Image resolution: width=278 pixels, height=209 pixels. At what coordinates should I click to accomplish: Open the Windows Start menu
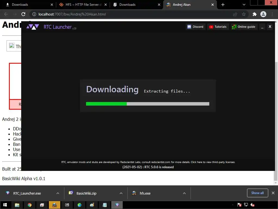click(x=5, y=205)
